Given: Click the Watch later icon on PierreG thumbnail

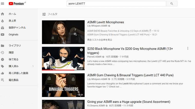Looking at the screenshot, I should pyautogui.click(x=81, y=50).
